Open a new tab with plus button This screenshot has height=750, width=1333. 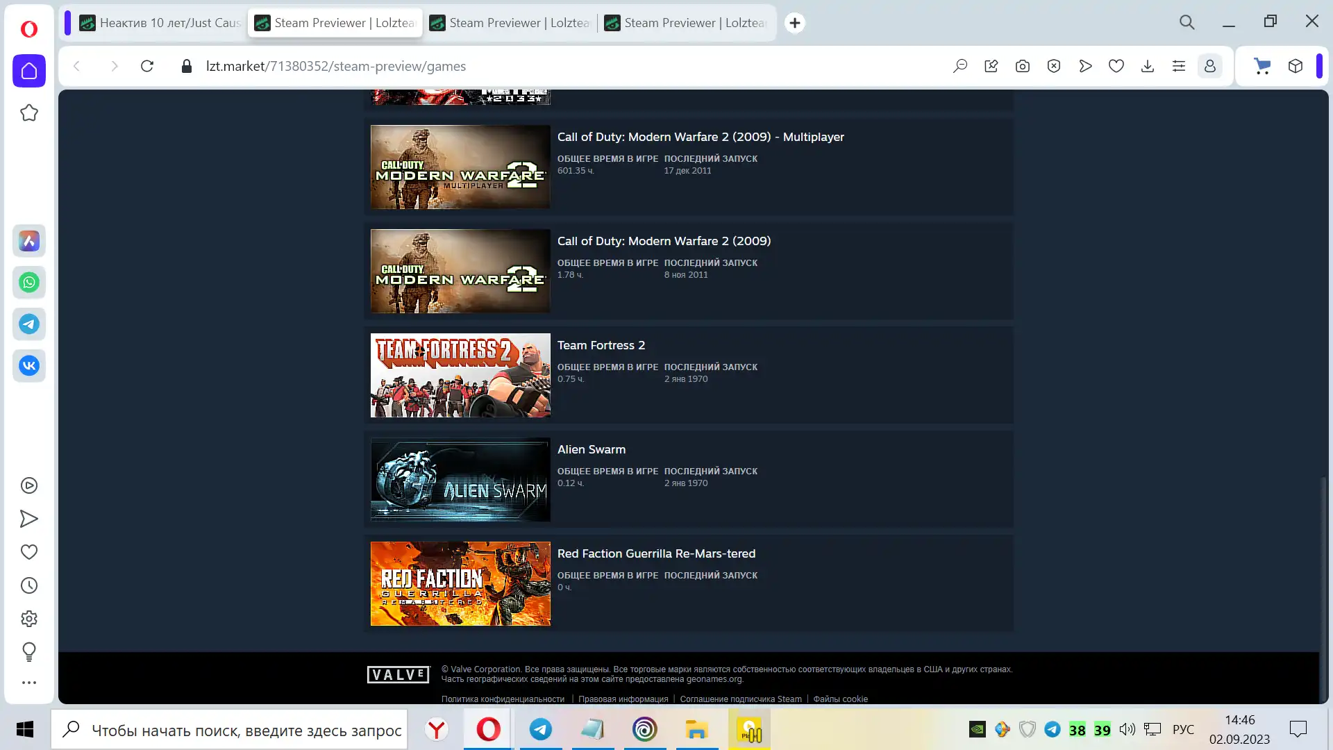795,23
